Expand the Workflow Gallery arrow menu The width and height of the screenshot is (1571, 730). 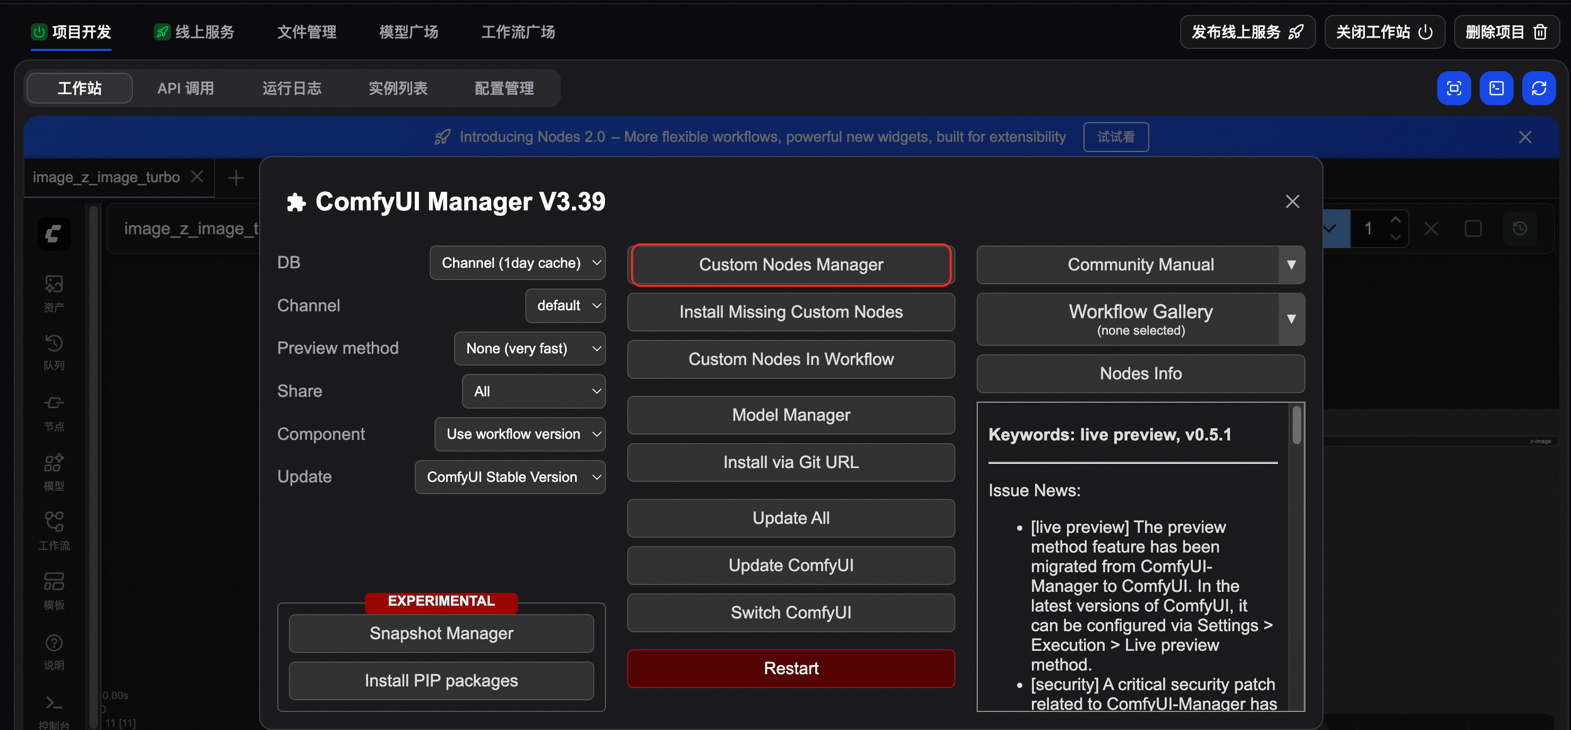point(1291,319)
